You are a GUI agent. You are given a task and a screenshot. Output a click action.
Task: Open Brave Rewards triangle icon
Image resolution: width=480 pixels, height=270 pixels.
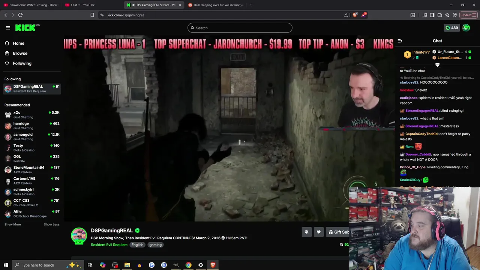click(x=363, y=15)
